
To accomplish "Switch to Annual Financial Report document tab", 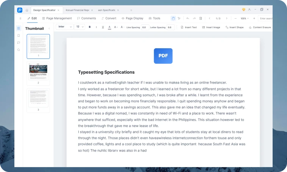I will tap(77, 10).
